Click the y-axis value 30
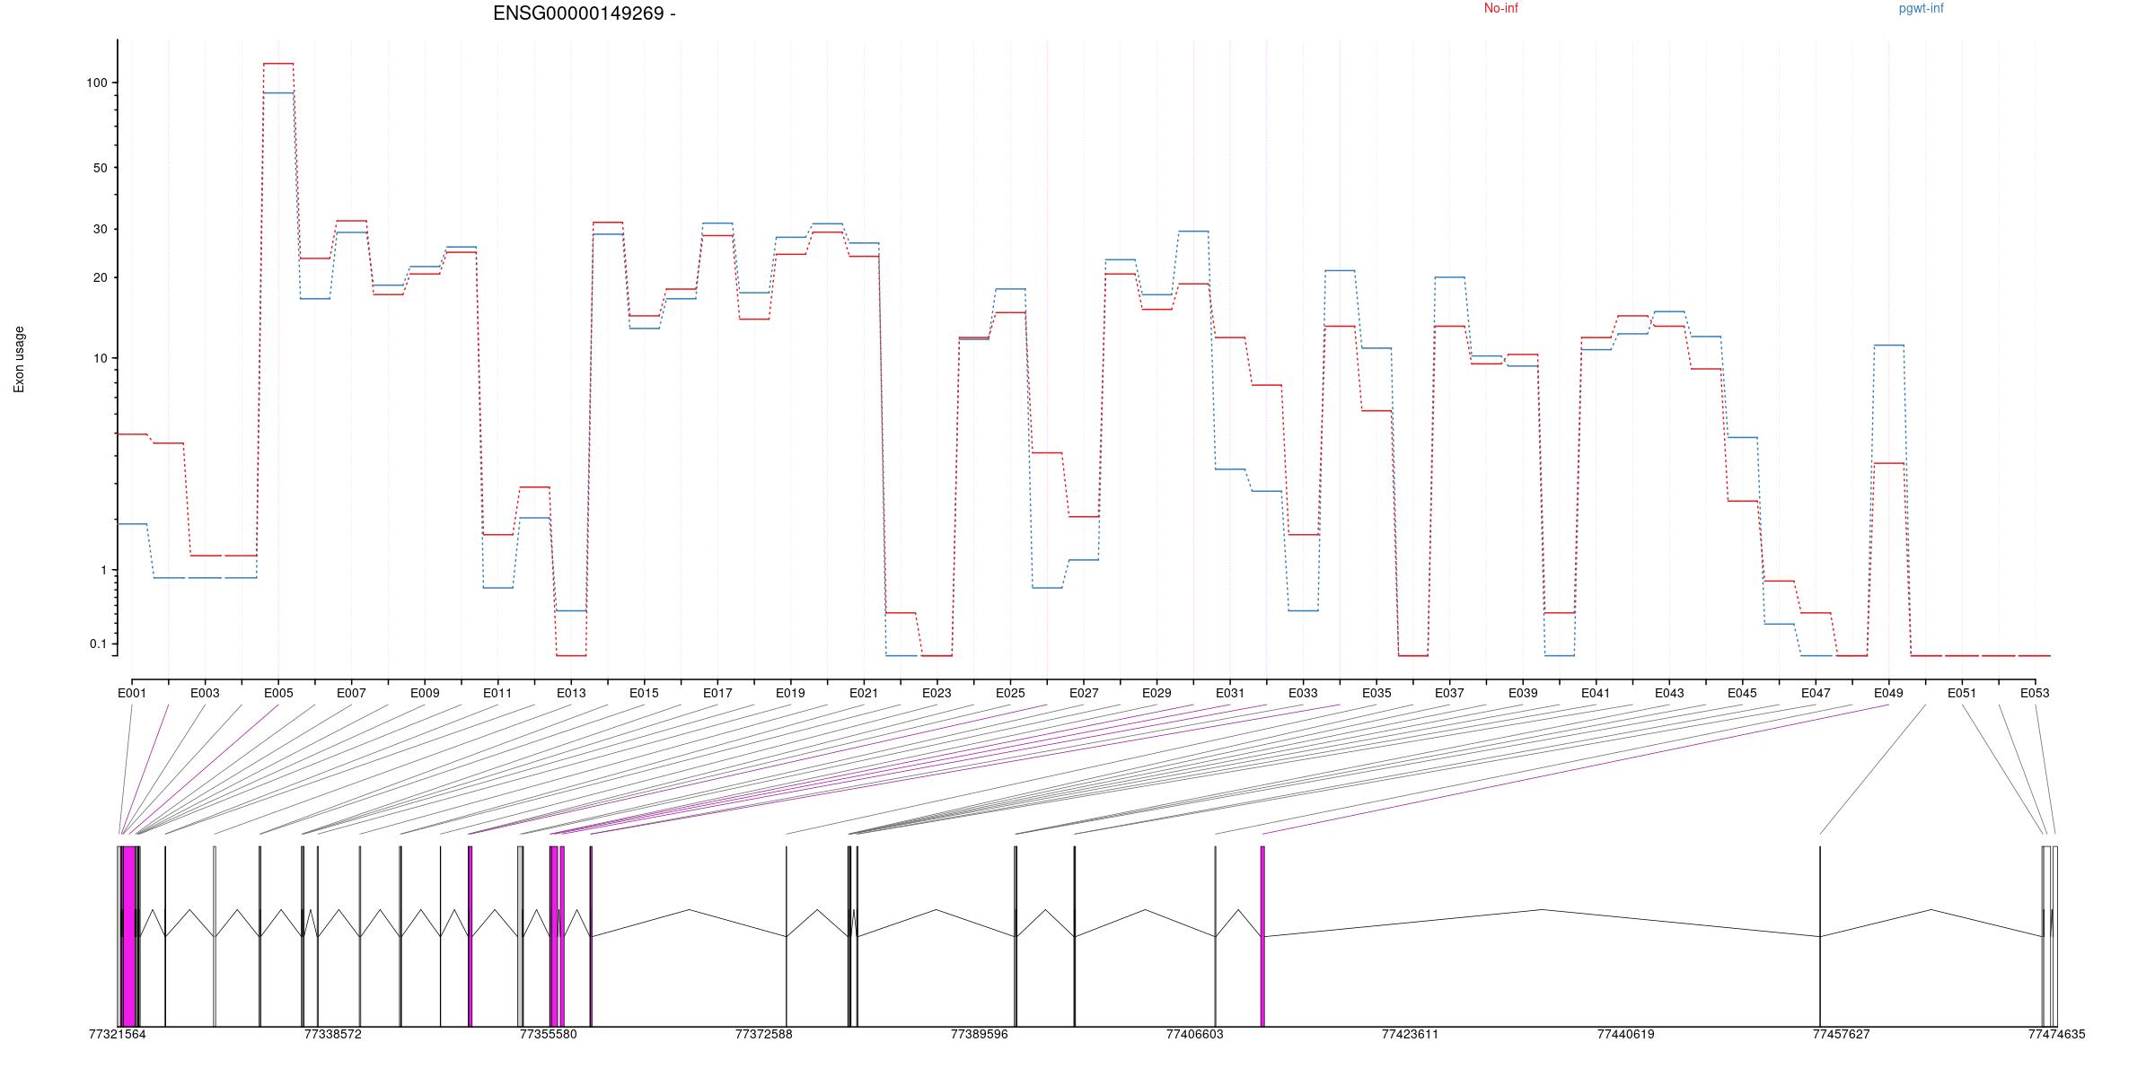This screenshot has height=1077, width=2155. coord(100,229)
